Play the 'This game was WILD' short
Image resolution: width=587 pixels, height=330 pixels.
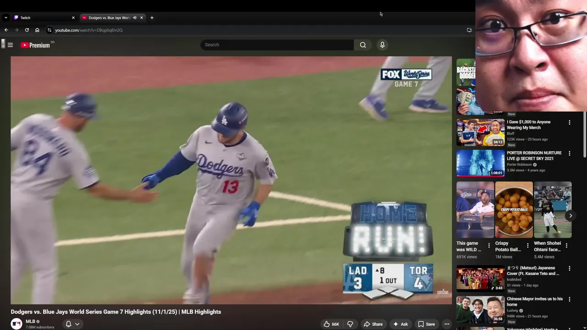pyautogui.click(x=475, y=210)
